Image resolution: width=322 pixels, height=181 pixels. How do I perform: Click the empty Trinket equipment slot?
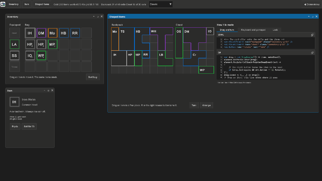14,67
